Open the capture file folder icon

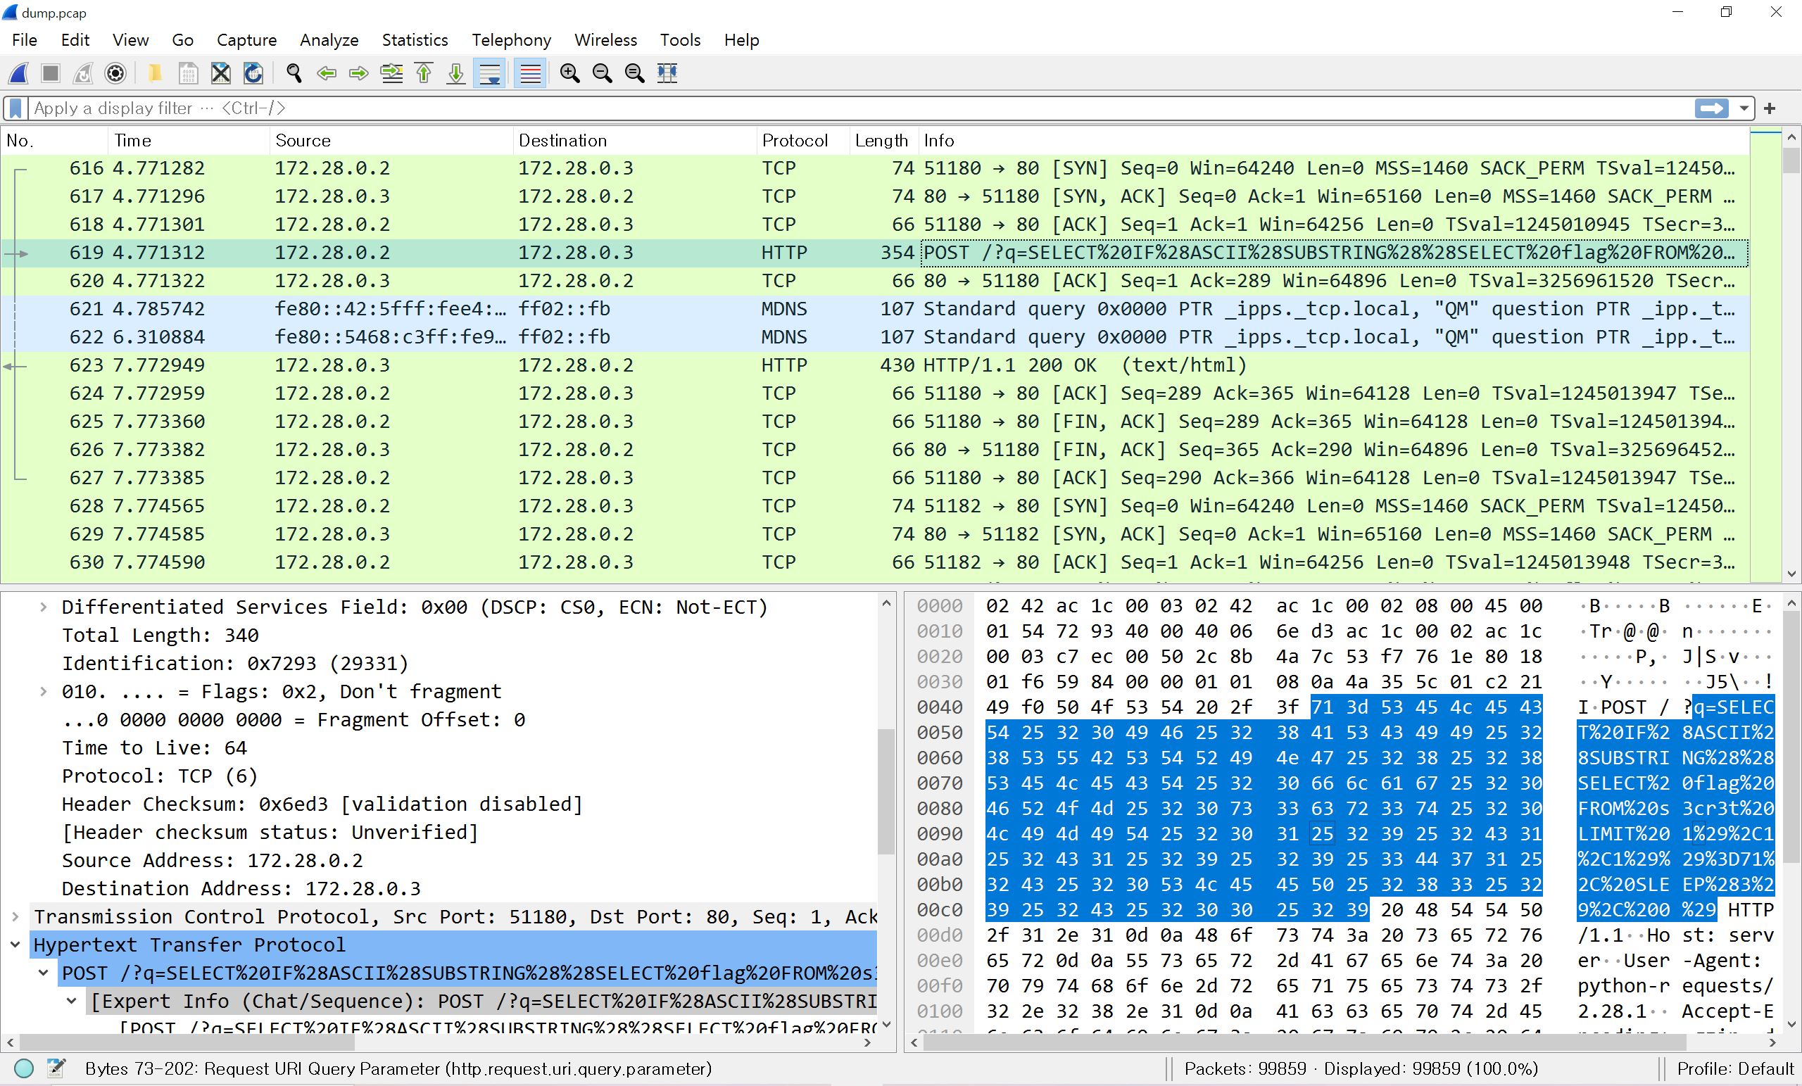(x=154, y=73)
